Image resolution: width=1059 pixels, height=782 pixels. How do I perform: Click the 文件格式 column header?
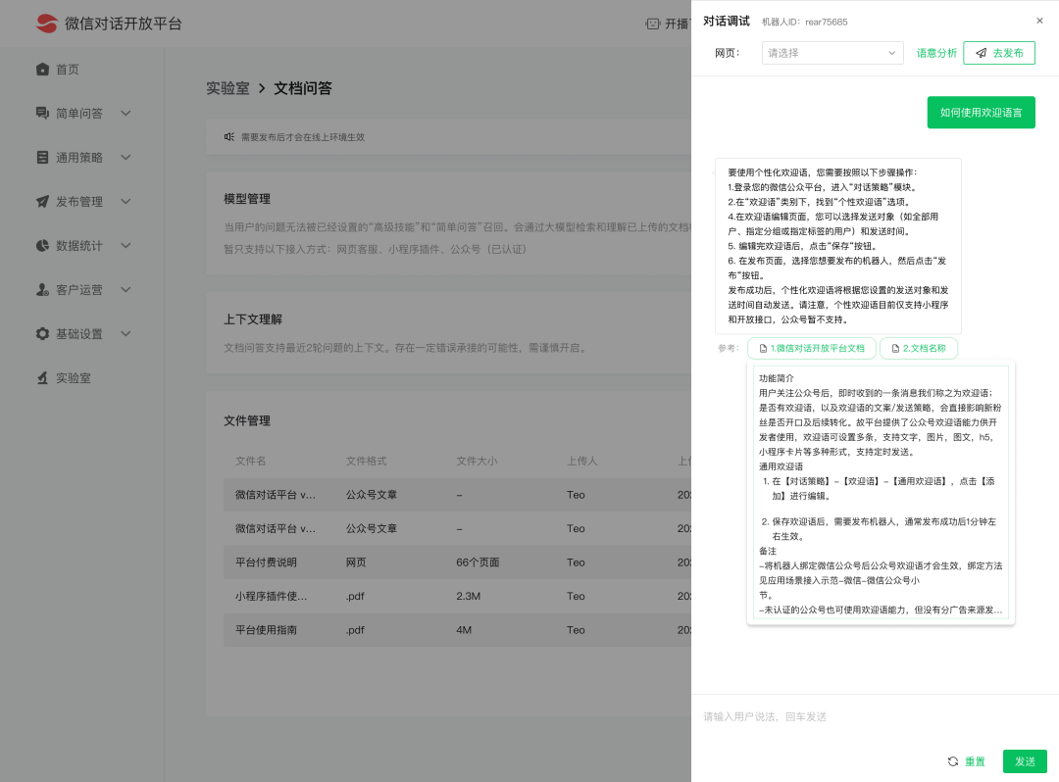(366, 461)
